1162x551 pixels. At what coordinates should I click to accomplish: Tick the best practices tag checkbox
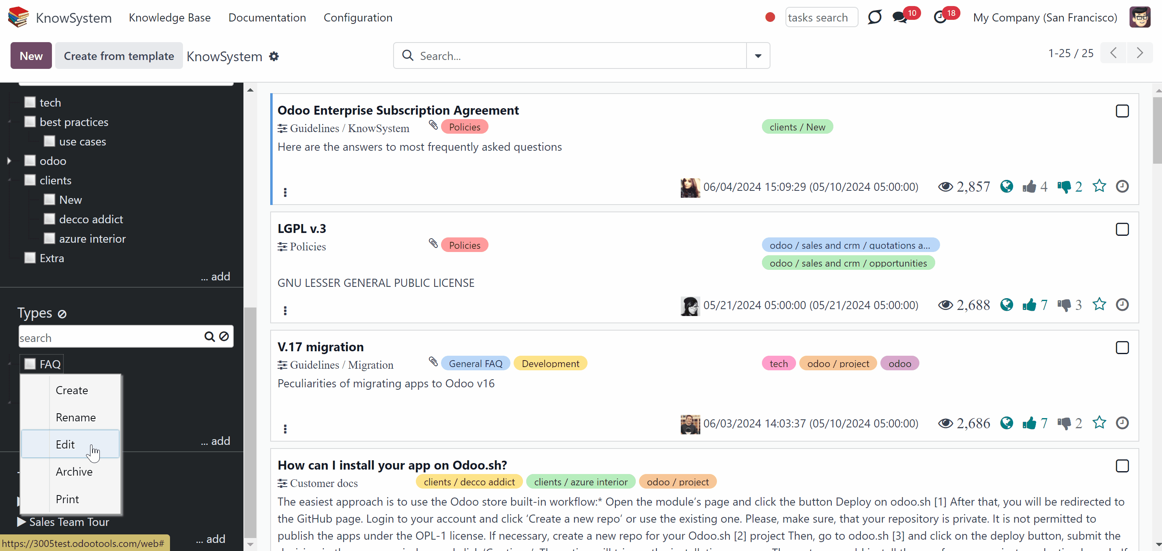pos(30,122)
